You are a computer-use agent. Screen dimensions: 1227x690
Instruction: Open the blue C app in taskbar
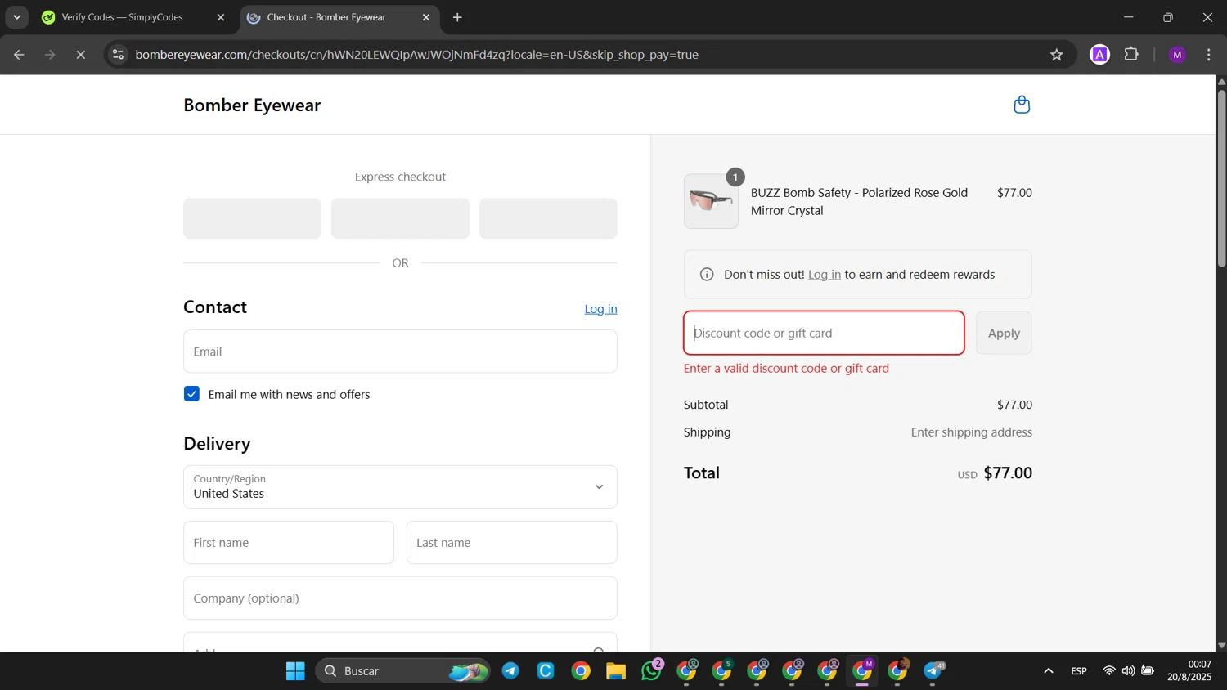pyautogui.click(x=546, y=671)
